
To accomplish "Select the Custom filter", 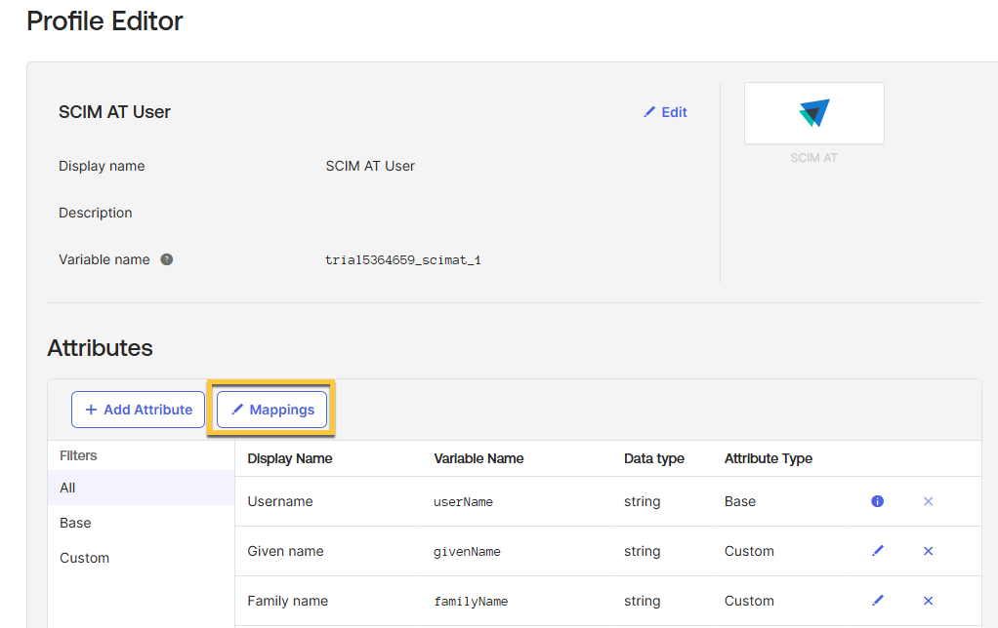I will (142, 558).
